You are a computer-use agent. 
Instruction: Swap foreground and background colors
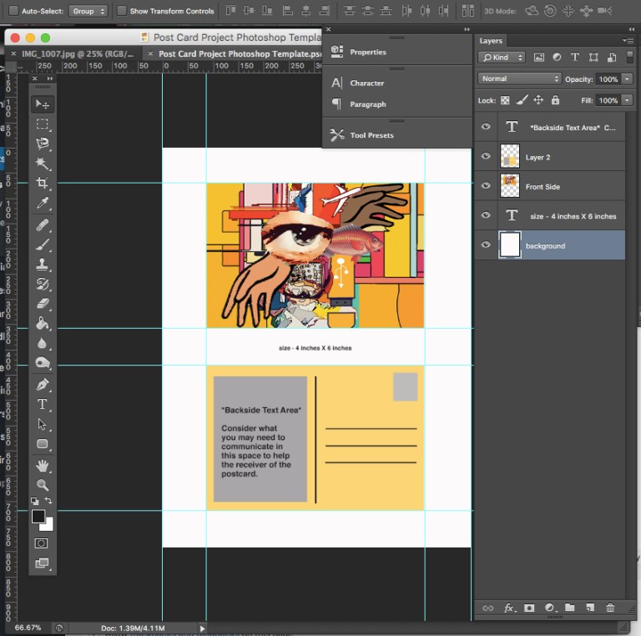coord(48,500)
